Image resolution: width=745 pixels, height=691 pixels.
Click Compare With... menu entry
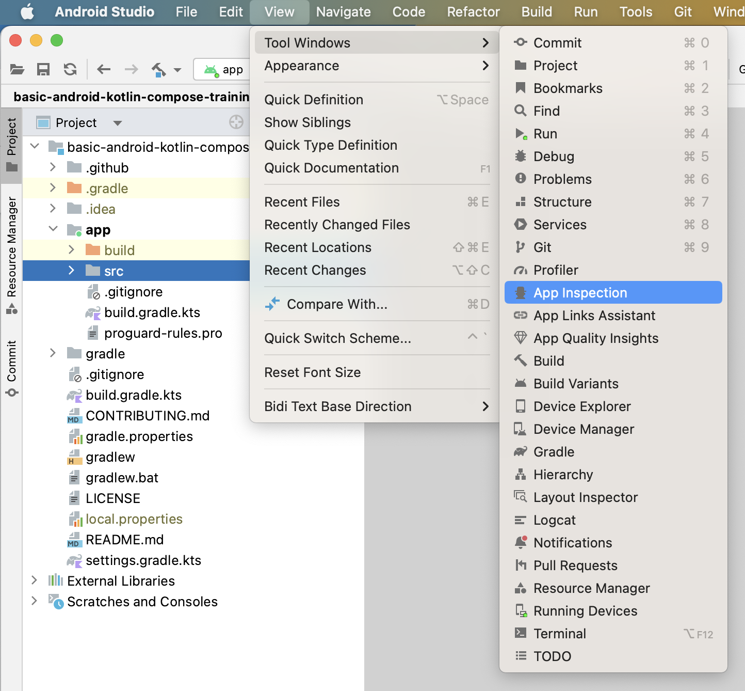[337, 304]
